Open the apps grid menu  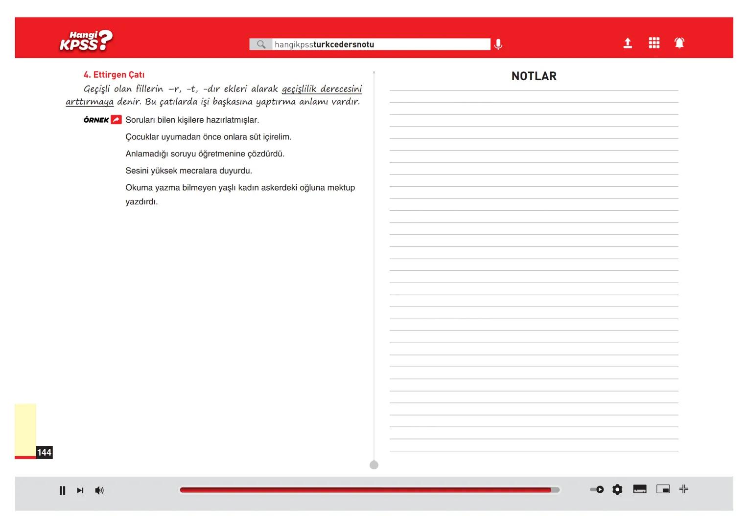click(x=654, y=43)
